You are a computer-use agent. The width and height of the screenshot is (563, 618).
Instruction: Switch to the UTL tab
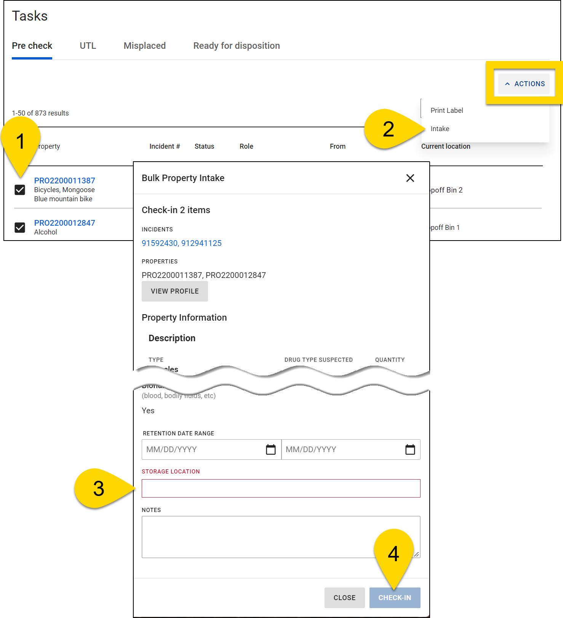point(88,46)
